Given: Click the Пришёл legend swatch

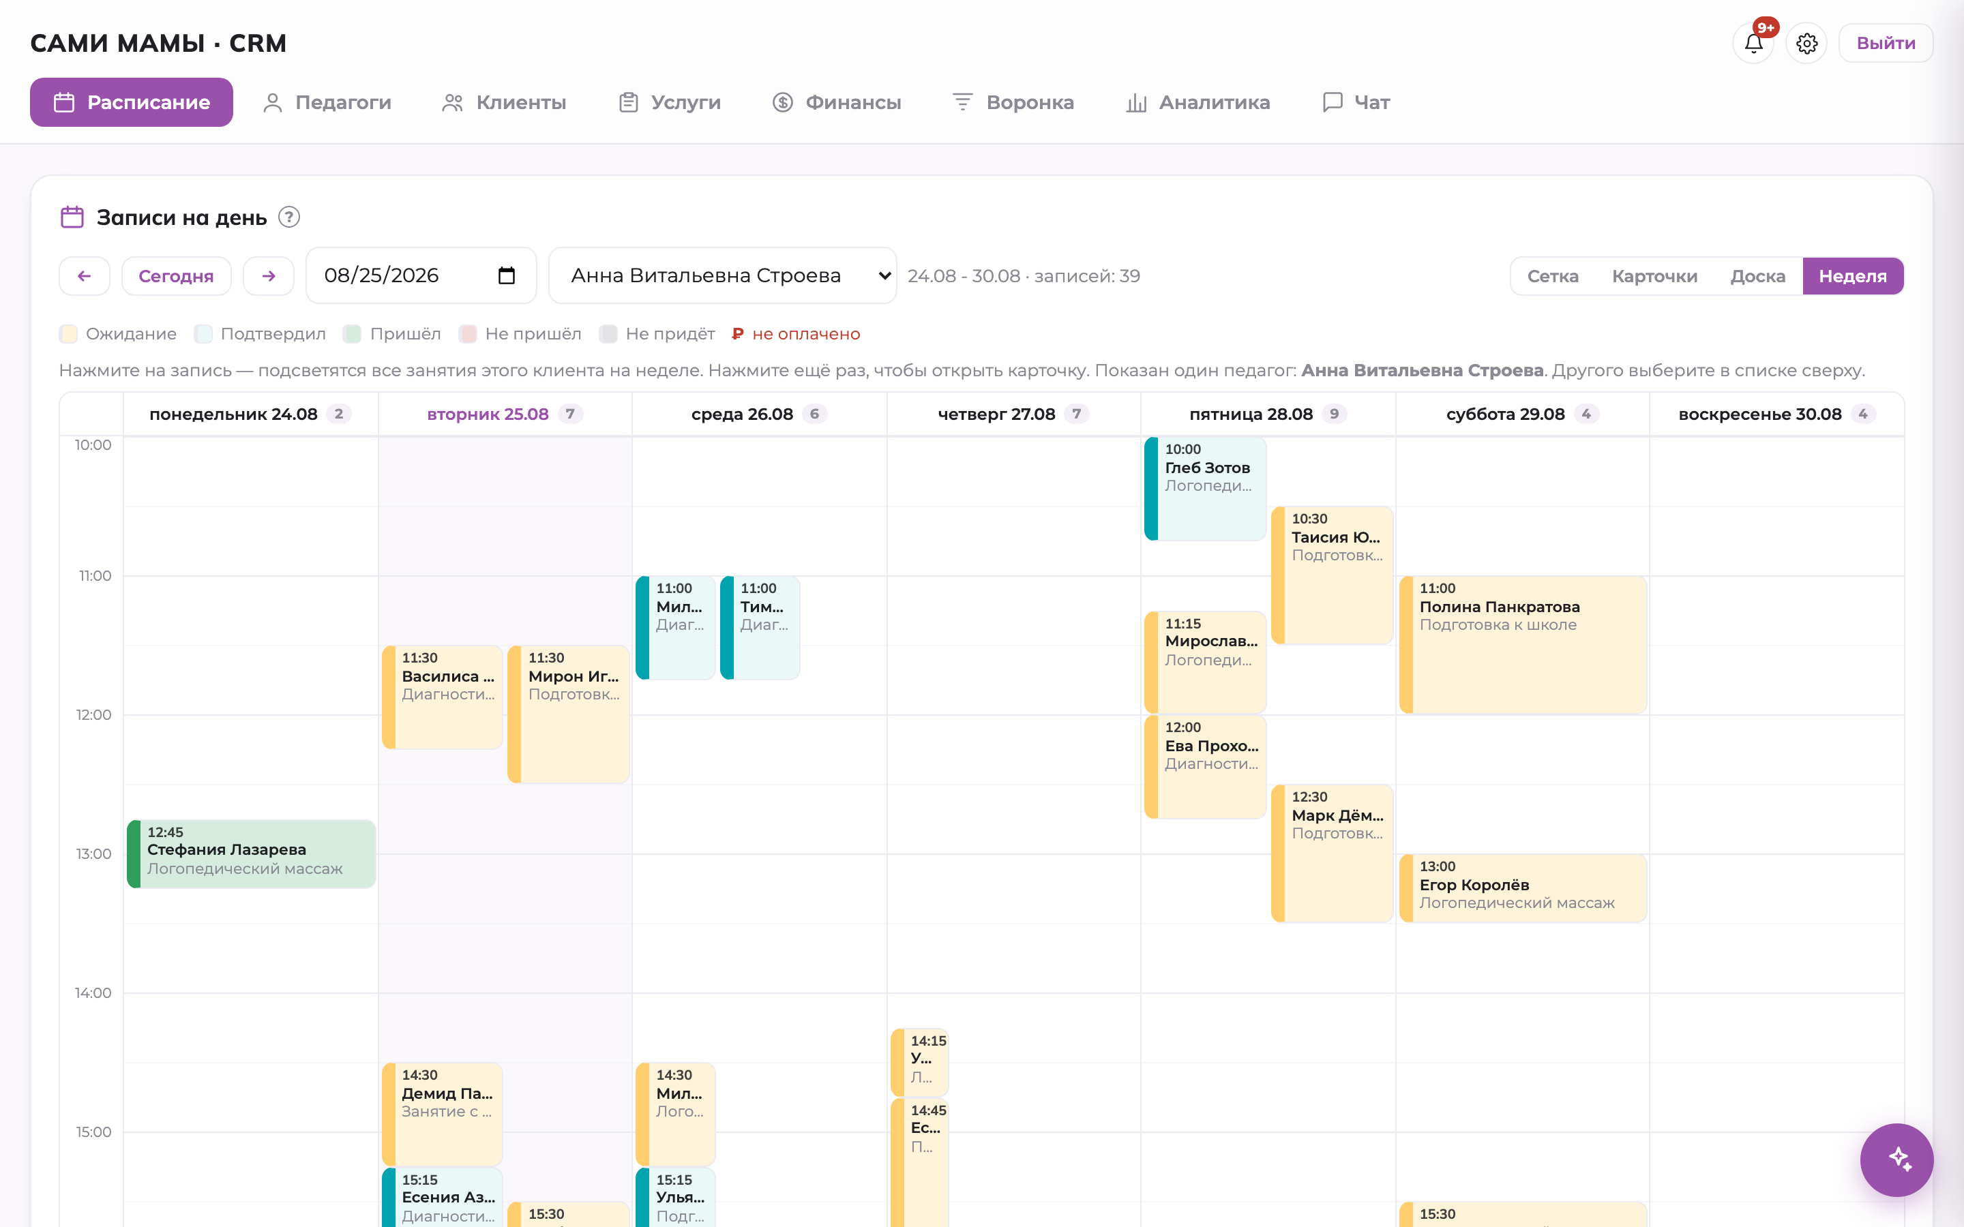Looking at the screenshot, I should point(351,333).
